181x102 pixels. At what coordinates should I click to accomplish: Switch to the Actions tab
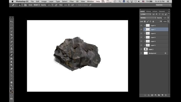coord(155,11)
